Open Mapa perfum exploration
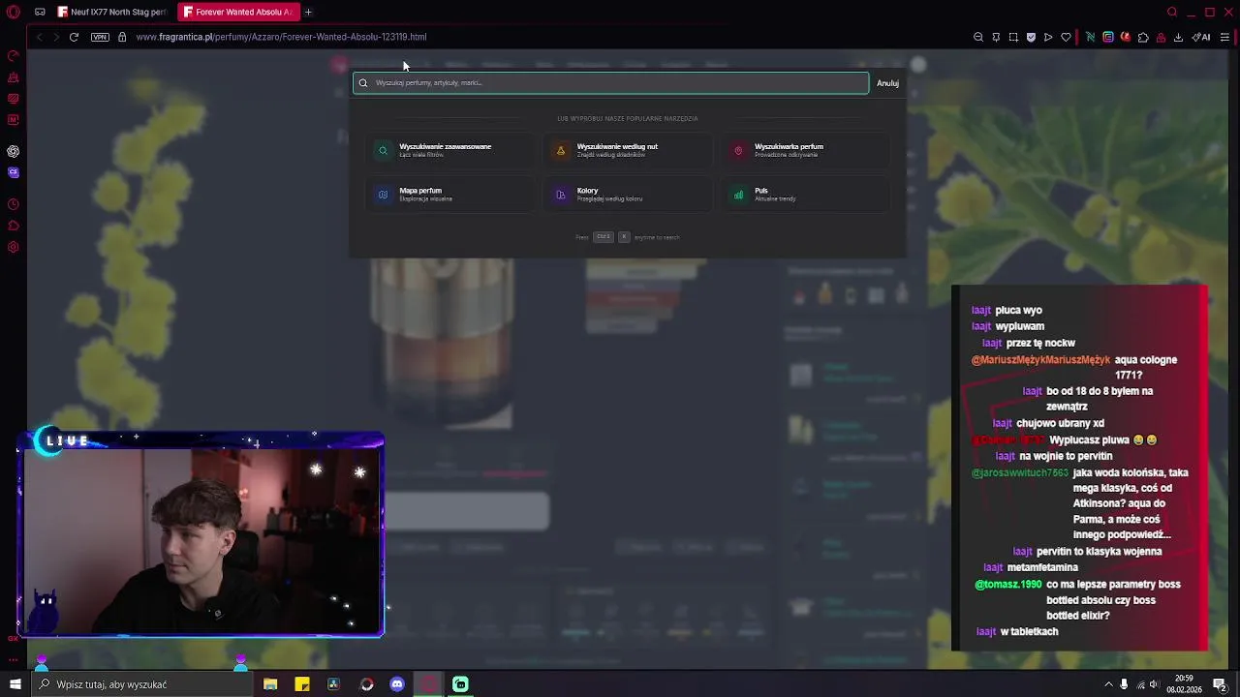This screenshot has height=697, width=1240. pyautogui.click(x=450, y=195)
